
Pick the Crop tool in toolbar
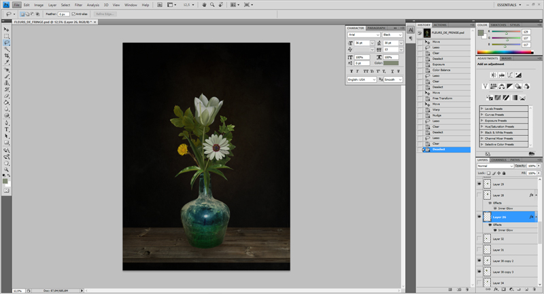(x=7, y=56)
